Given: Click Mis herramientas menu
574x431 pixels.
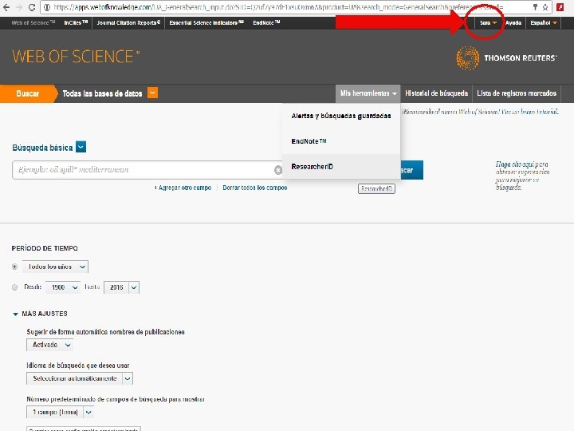Looking at the screenshot, I should 368,93.
